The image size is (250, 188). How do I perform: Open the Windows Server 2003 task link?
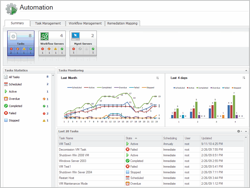tap(72, 161)
